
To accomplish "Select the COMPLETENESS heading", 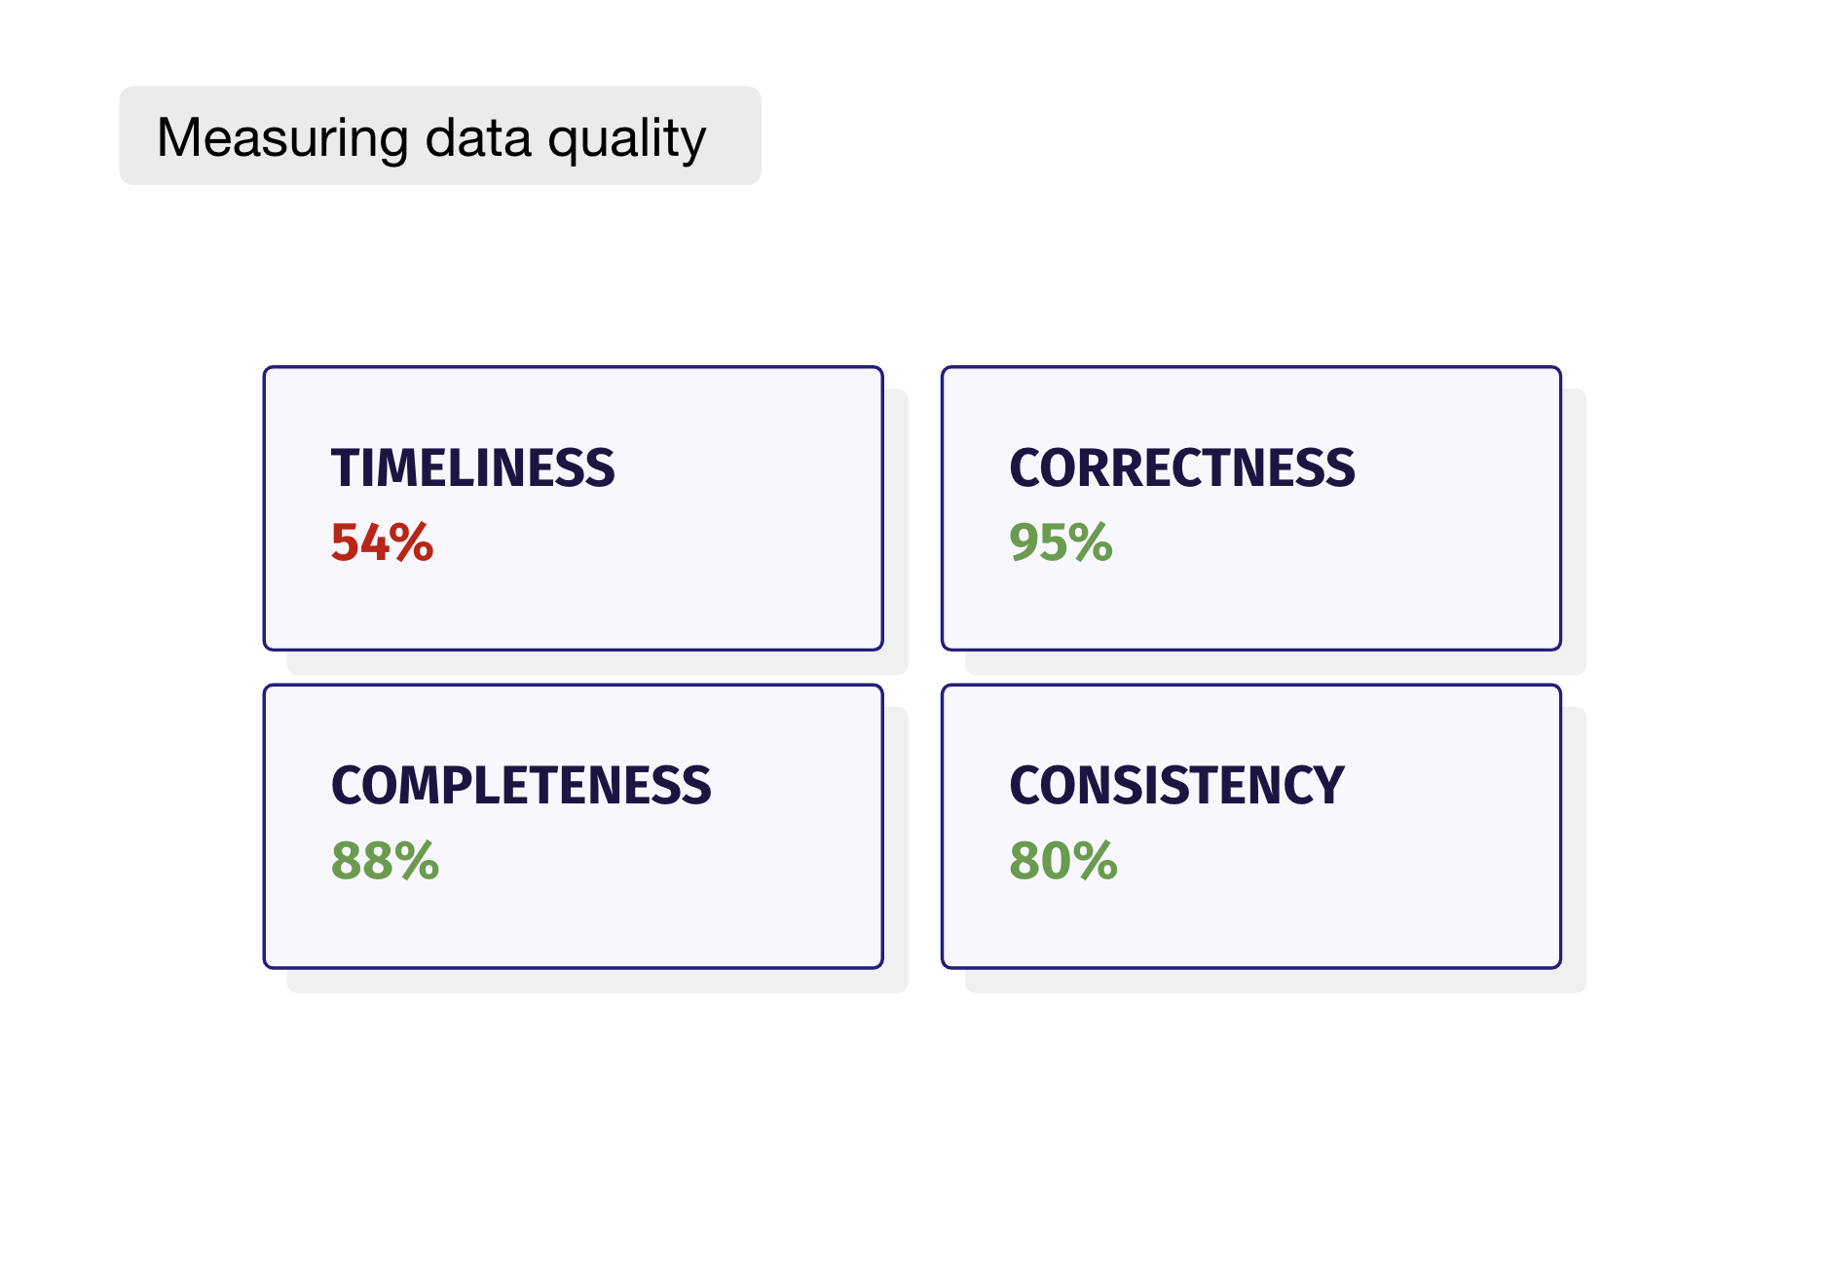I will [x=521, y=786].
